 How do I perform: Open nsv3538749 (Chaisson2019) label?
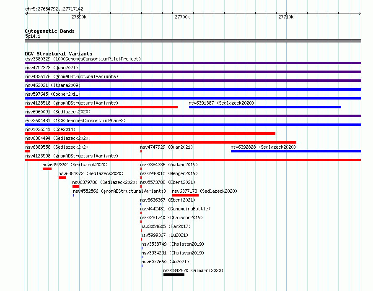(173, 244)
